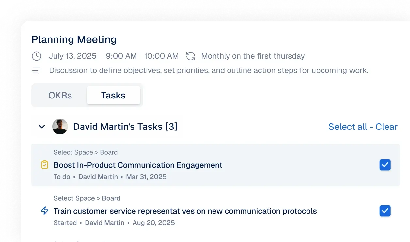The height and width of the screenshot is (242, 410).
Task: Open the Boost In-Product Communication Engagement task
Action: tap(138, 165)
